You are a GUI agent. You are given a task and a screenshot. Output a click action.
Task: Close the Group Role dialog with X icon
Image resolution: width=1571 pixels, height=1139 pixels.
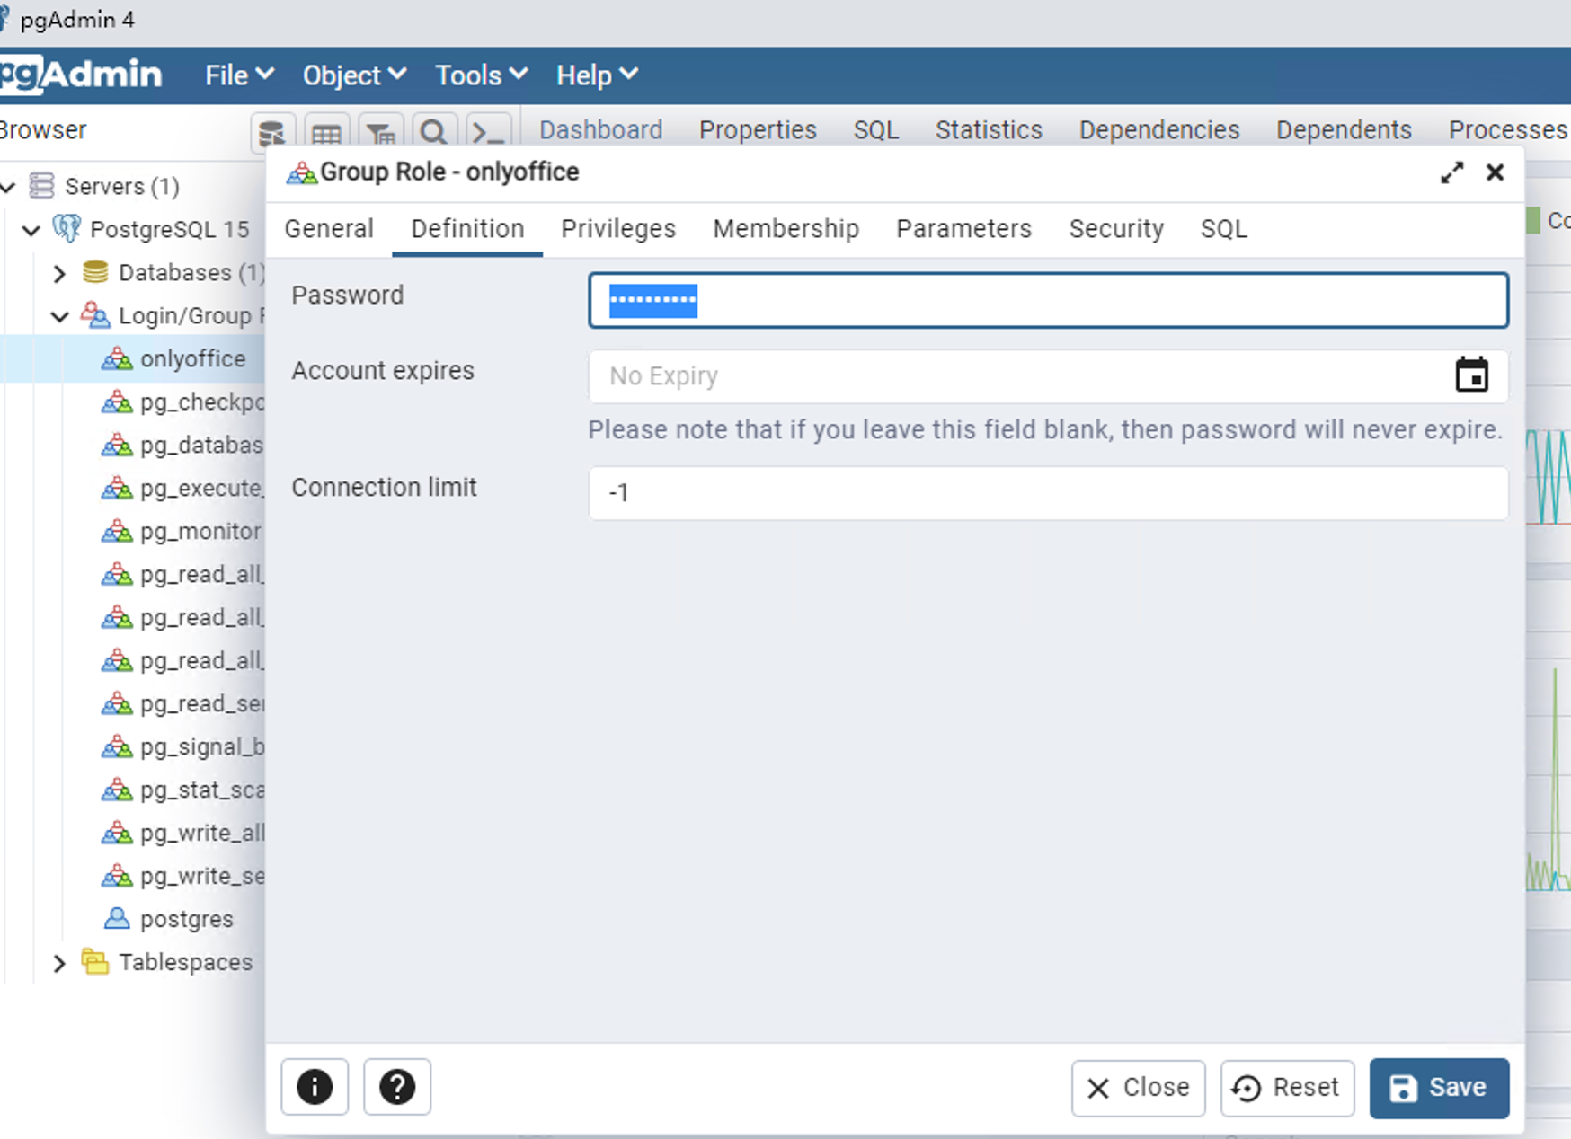point(1495,172)
